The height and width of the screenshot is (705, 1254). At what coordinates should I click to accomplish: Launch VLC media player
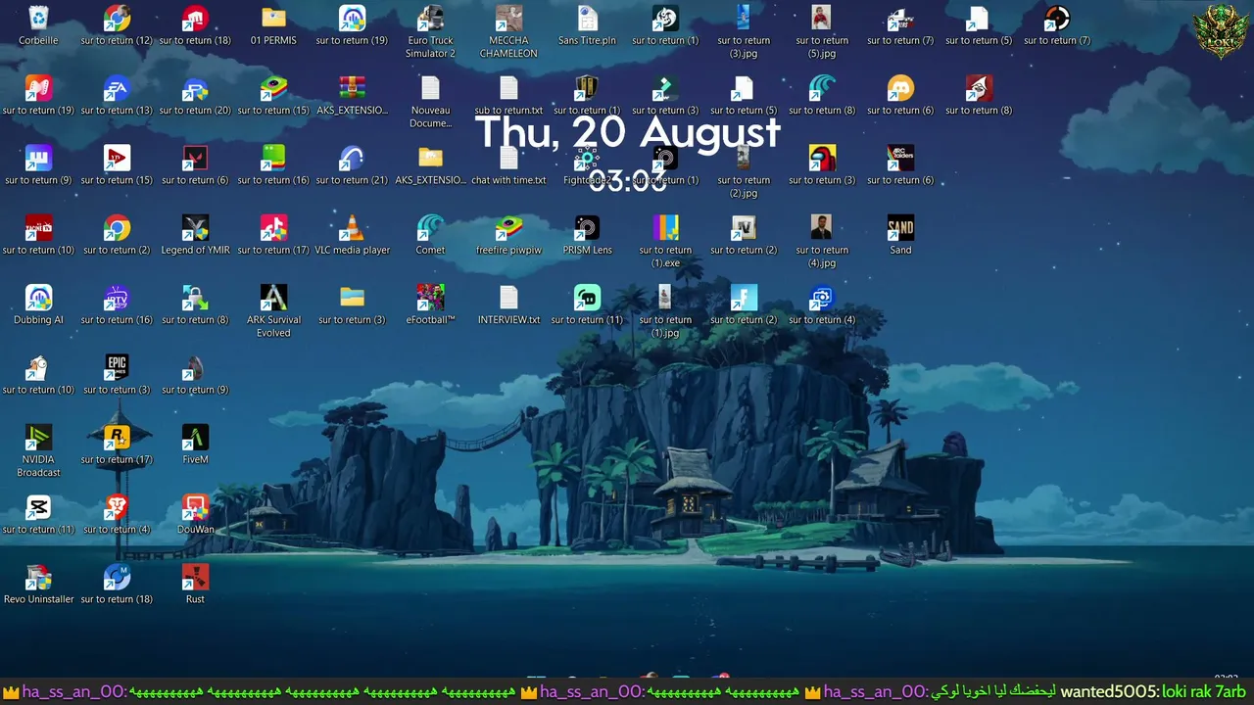352,235
